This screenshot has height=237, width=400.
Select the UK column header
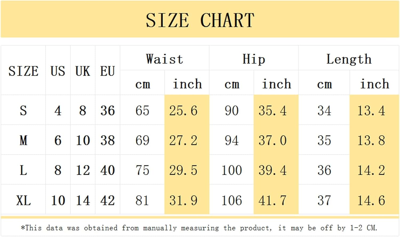[x=83, y=71]
